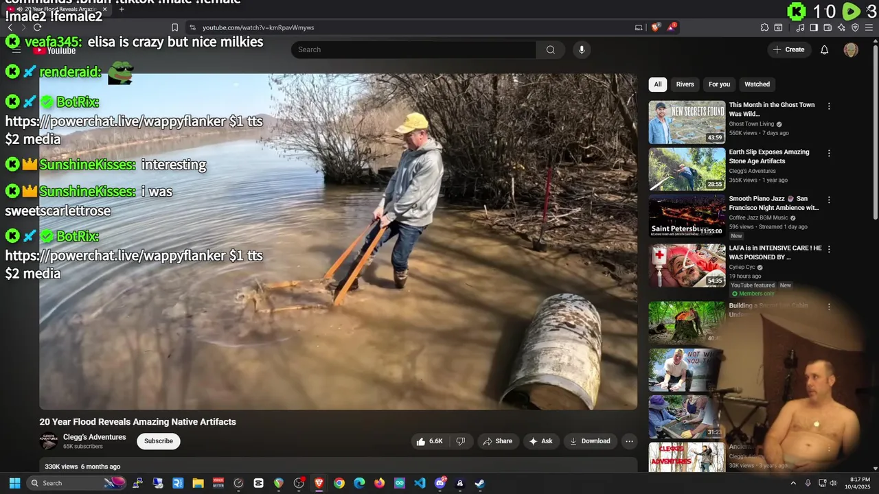Open Visual Studio Code from taskbar
879x494 pixels.
[420, 483]
